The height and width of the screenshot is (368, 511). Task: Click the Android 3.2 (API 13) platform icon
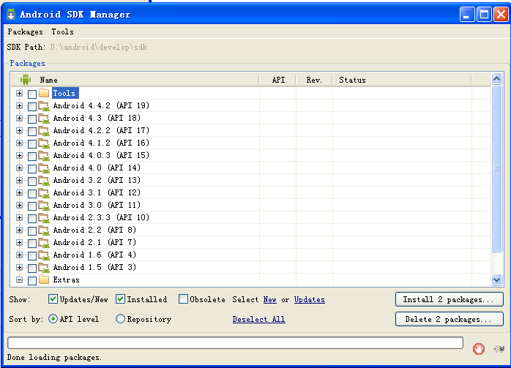point(44,181)
